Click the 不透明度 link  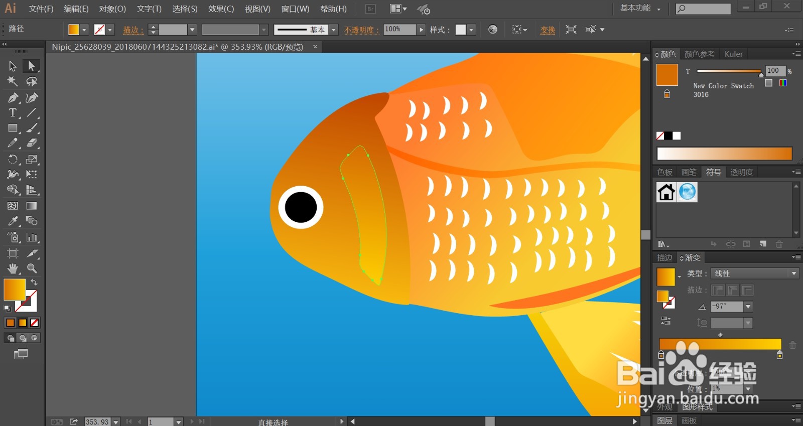coord(361,30)
